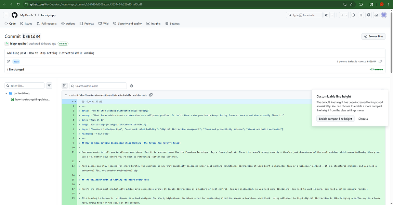Open repositories icon in the header
This screenshot has height=205, width=393.
pos(368,15)
